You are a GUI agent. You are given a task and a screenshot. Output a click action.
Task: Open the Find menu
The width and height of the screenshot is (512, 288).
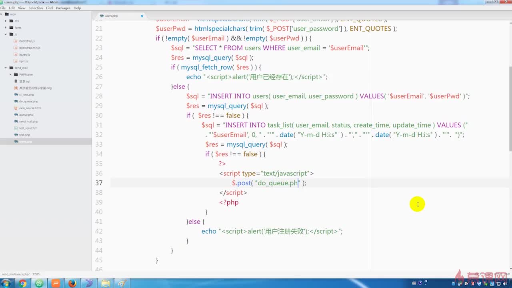coord(49,8)
